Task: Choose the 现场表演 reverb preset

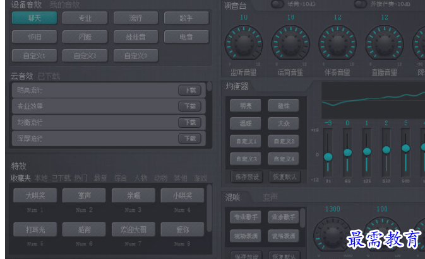Action: (246, 236)
